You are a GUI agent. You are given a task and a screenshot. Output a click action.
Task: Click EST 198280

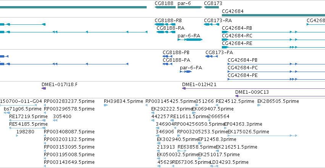(17, 136)
